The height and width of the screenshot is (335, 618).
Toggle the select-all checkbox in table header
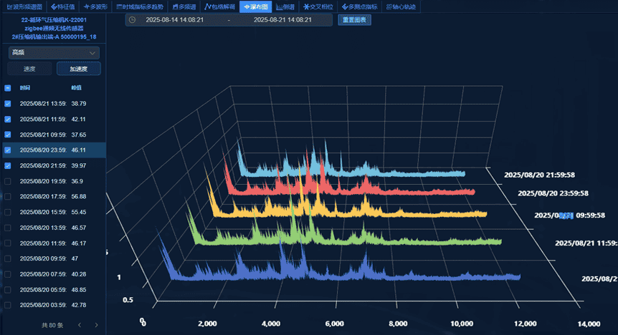click(x=8, y=88)
